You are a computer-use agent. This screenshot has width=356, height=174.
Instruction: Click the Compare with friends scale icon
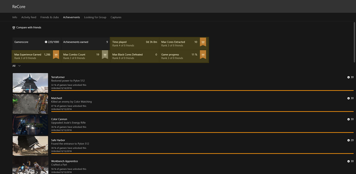click(x=14, y=27)
